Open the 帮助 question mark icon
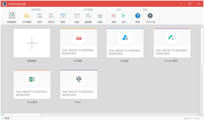This screenshot has height=121, width=204. (138, 16)
